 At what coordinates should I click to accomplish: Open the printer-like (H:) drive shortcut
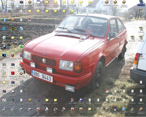[x=64, y=109]
